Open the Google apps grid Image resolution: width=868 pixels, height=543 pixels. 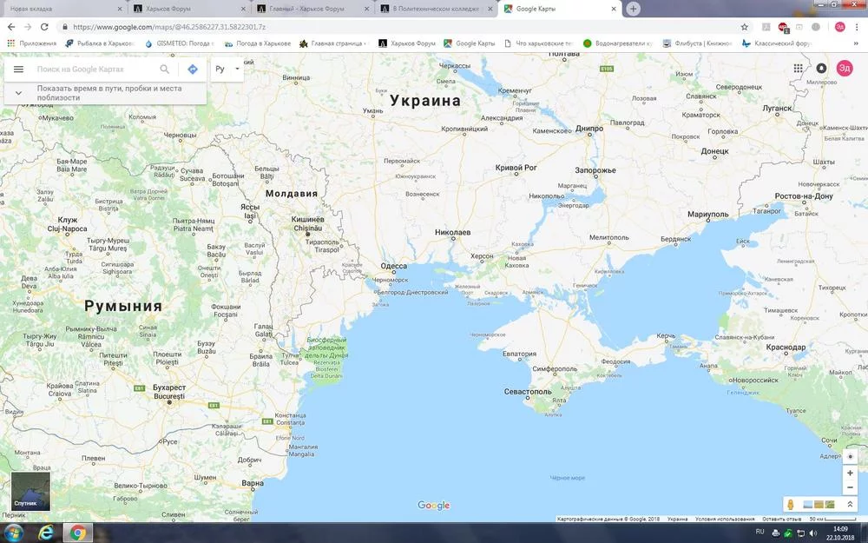pyautogui.click(x=798, y=68)
